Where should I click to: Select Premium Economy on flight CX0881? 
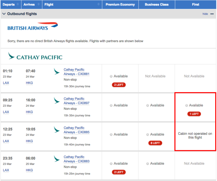tap(111, 76)
